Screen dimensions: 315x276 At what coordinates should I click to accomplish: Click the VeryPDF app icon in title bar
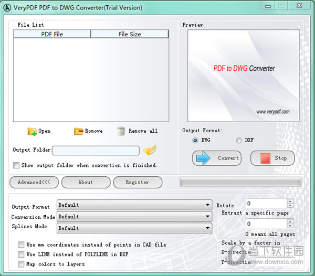click(7, 8)
